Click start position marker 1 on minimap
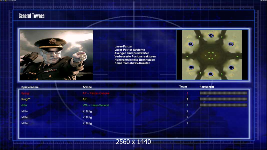 point(191,44)
